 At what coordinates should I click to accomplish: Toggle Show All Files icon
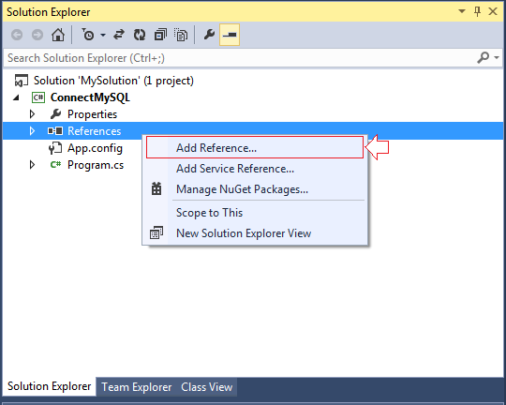click(181, 35)
